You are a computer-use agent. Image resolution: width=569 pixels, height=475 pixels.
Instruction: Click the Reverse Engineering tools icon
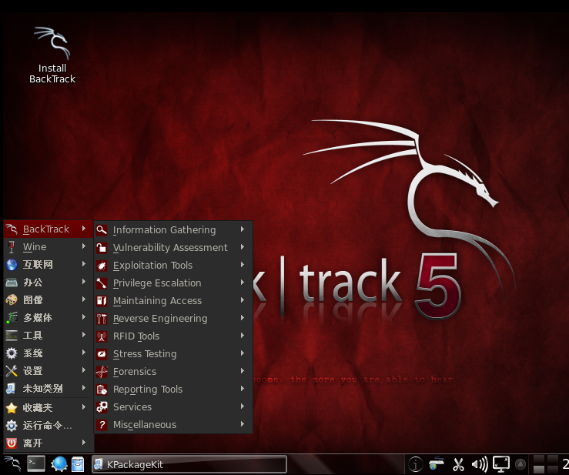coord(102,319)
